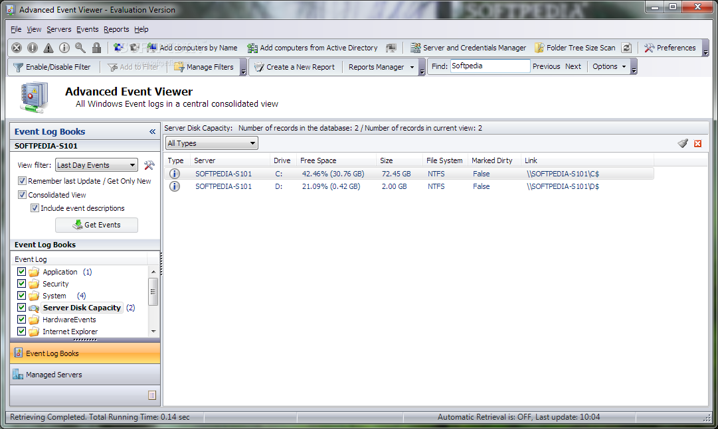Click Add computers from Active Directory
The image size is (718, 429).
(x=313, y=48)
